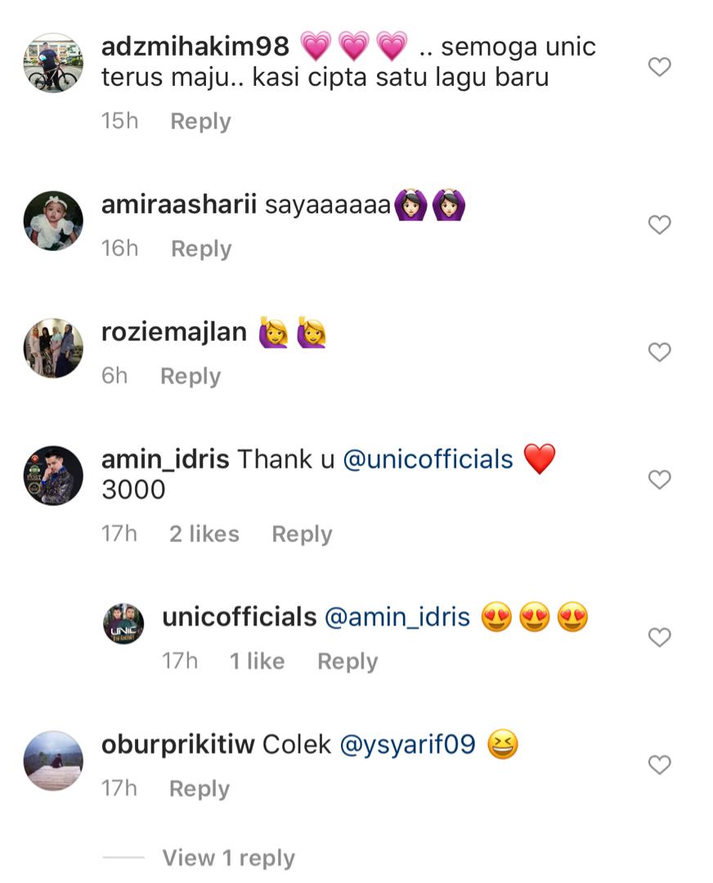The height and width of the screenshot is (883, 713).
Task: Open adzmihakim98's profile picture
Action: (53, 63)
